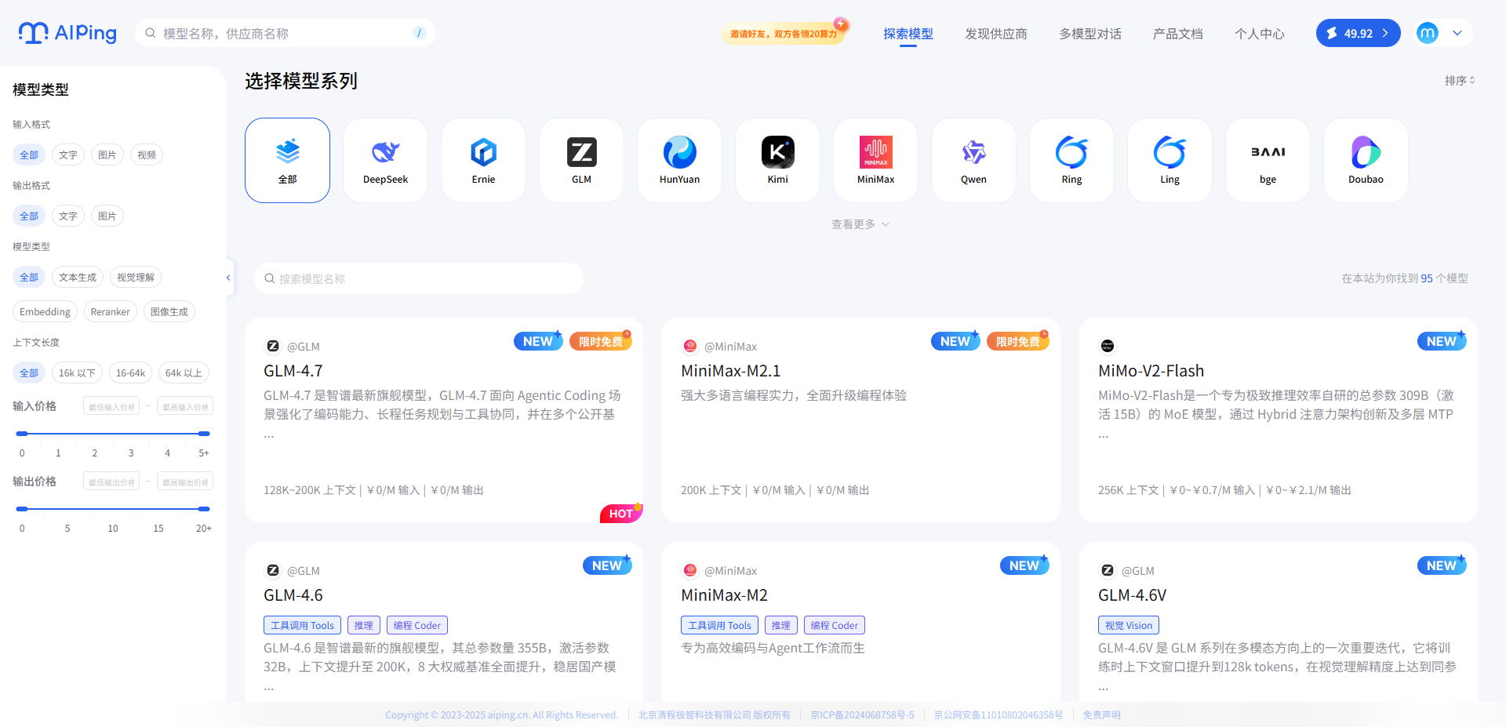The height and width of the screenshot is (727, 1506).
Task: Click GLM provider icon on GLM-4.6 card
Action: (x=273, y=570)
